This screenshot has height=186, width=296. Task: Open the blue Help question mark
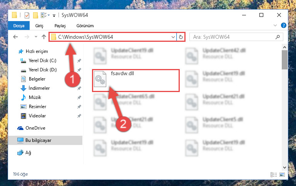(x=284, y=25)
